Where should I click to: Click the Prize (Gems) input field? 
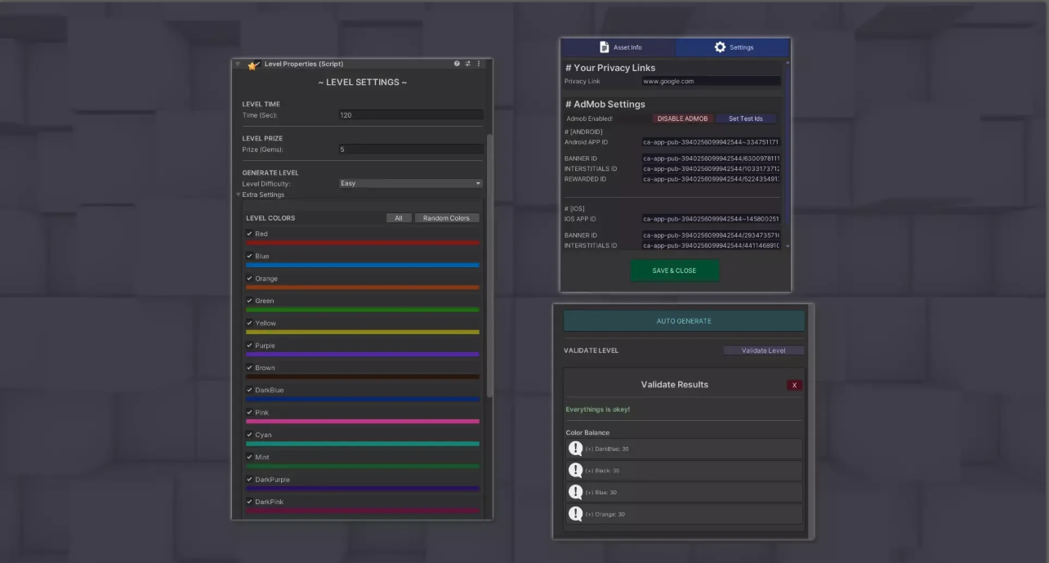tap(411, 150)
